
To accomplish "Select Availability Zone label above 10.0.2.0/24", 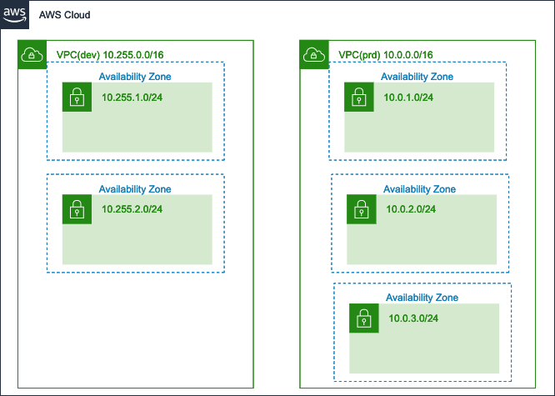I will [420, 189].
